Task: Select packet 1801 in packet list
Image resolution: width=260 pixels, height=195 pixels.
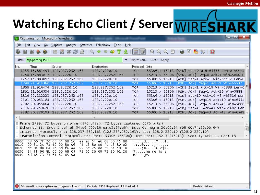Action: [129, 91]
